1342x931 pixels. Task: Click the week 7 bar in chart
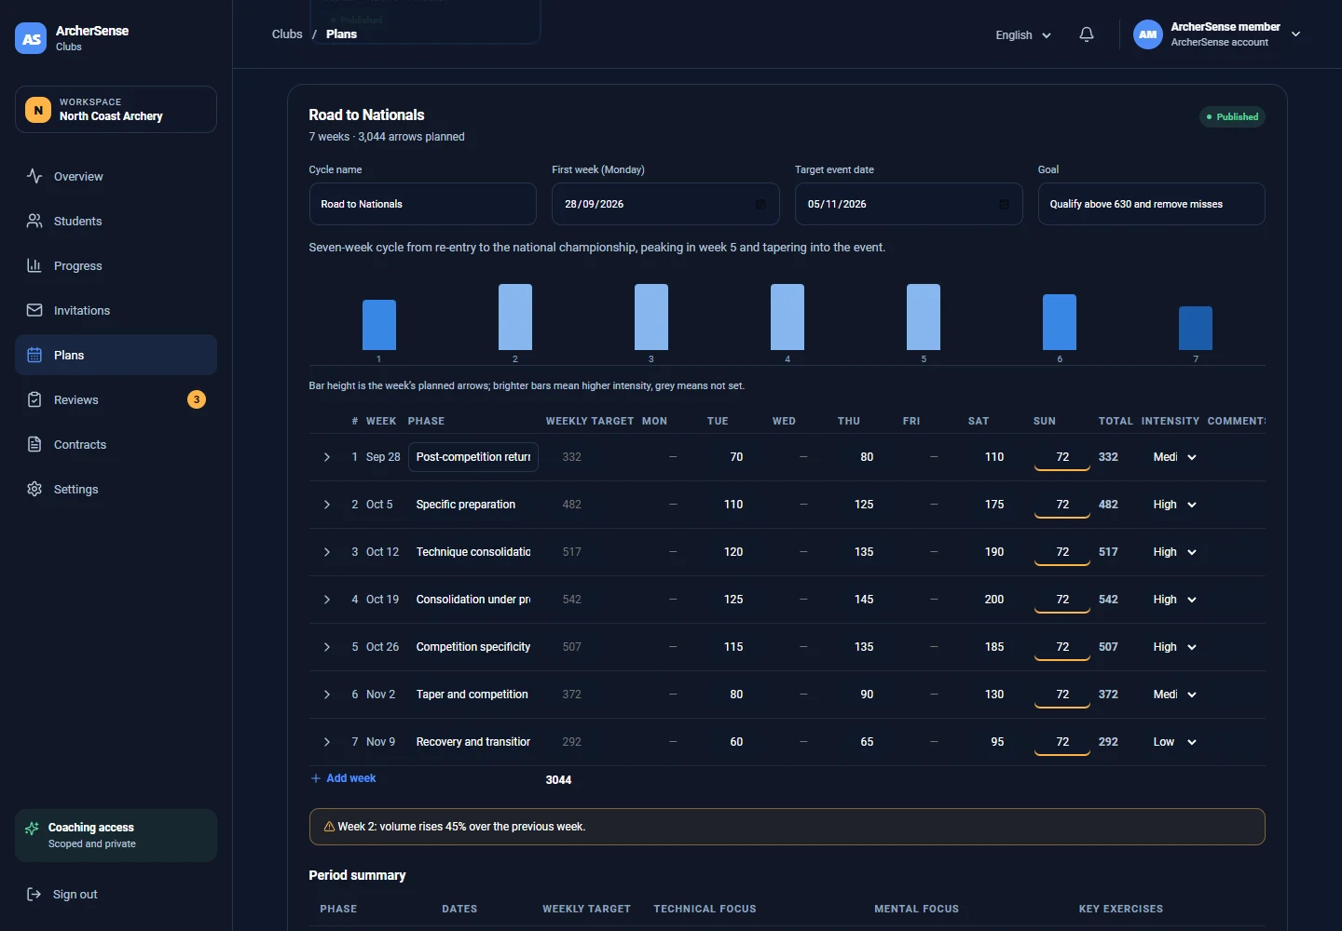click(1196, 329)
